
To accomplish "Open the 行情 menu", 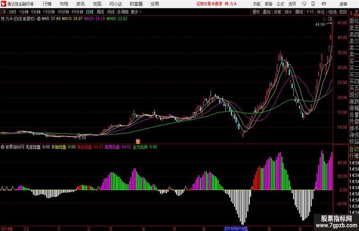I will 47,4.
